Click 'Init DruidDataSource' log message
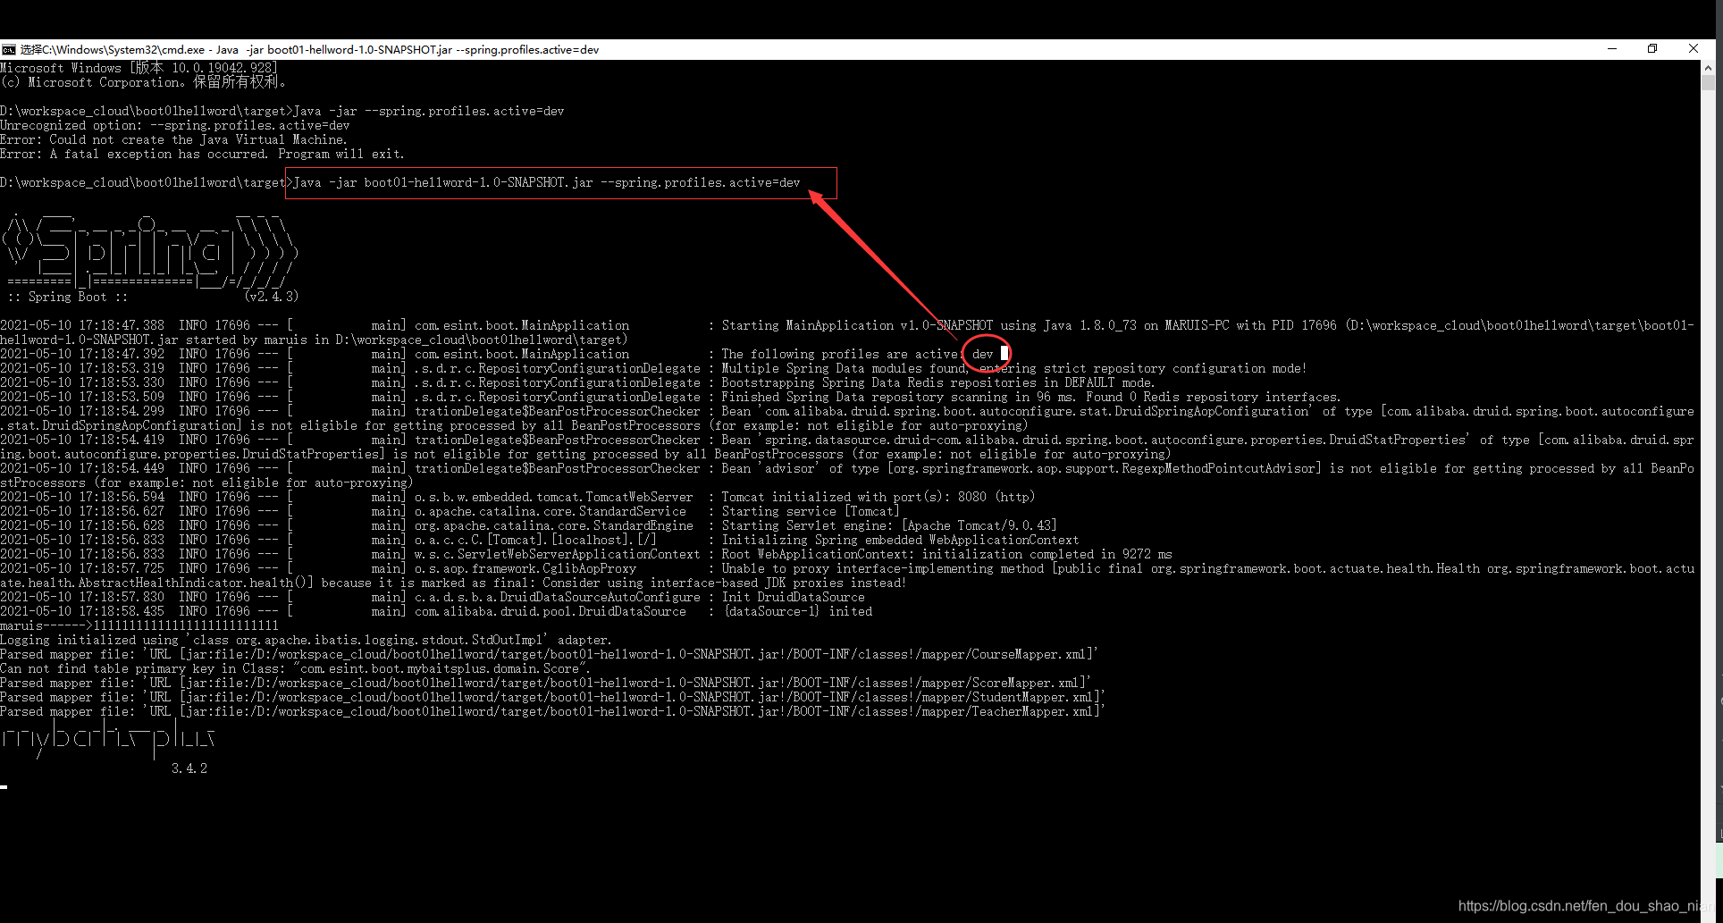1723x923 pixels. (x=793, y=598)
